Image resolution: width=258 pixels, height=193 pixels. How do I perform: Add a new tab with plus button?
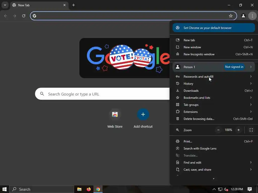coord(74,5)
